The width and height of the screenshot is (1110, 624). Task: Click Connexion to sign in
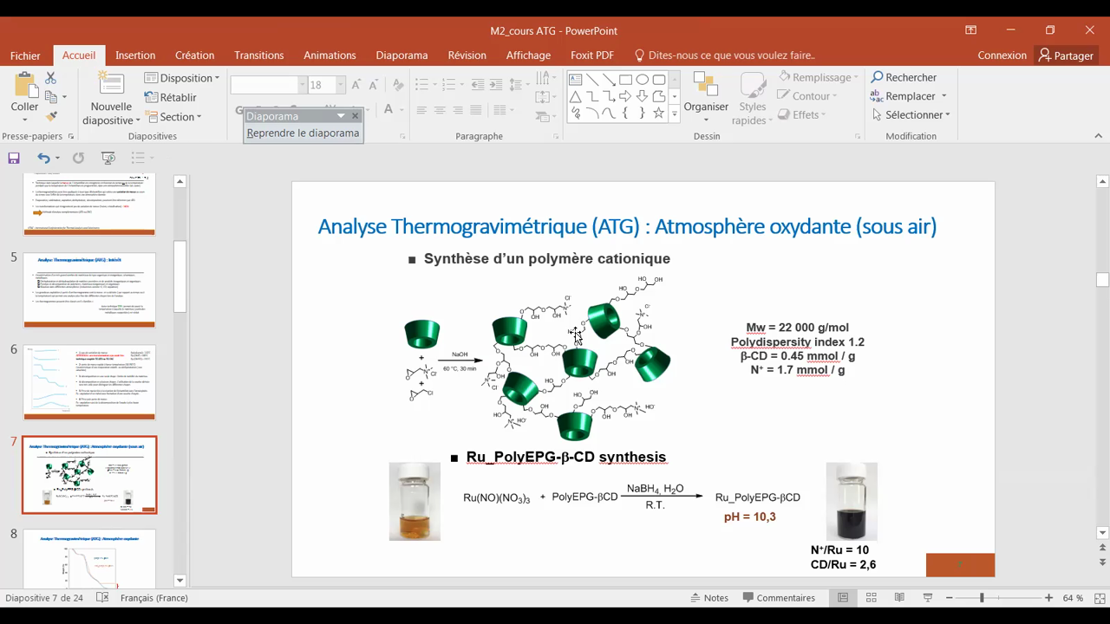click(x=1002, y=55)
